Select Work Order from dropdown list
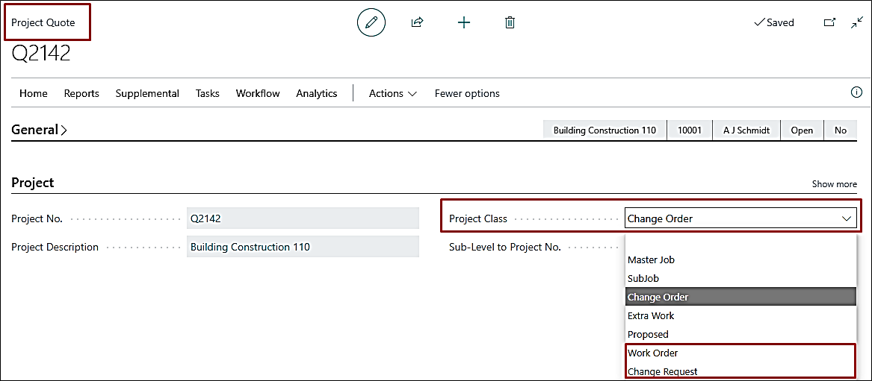This screenshot has height=381, width=872. [x=740, y=353]
